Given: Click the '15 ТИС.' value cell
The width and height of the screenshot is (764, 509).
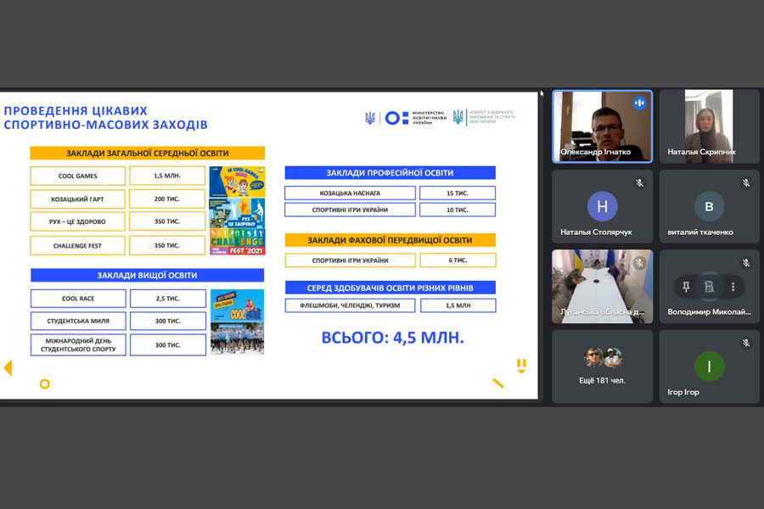Looking at the screenshot, I should [458, 193].
